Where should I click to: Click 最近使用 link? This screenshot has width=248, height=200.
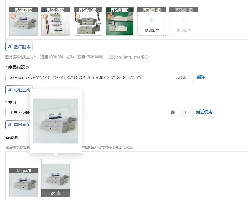(x=204, y=112)
